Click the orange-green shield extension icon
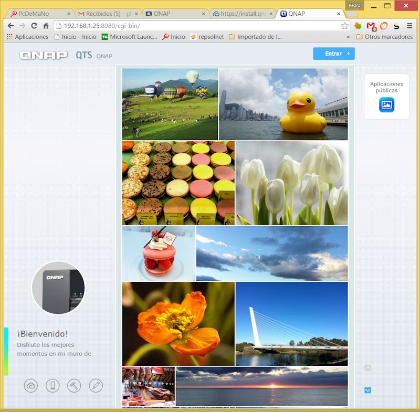 [358, 26]
